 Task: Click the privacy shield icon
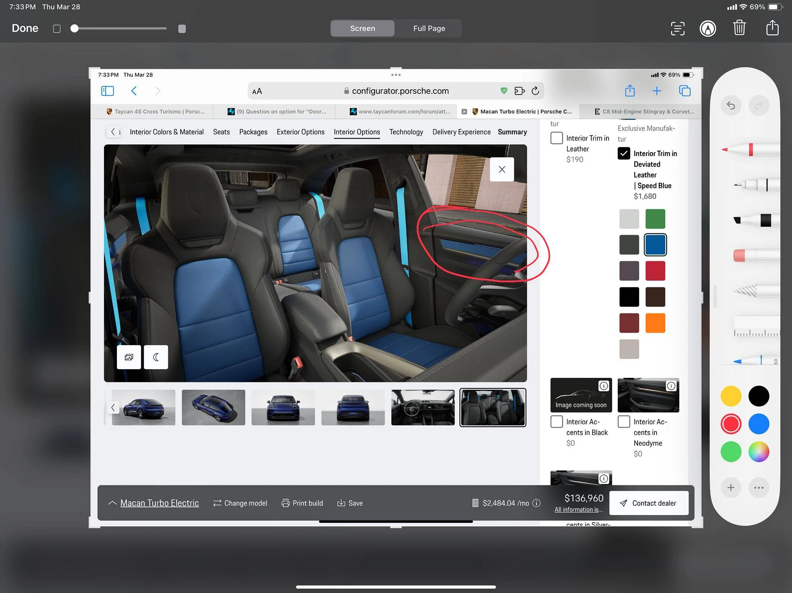[x=504, y=91]
